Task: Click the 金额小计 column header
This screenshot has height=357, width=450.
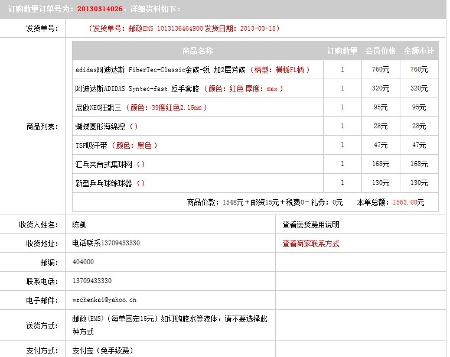Action: coord(419,51)
